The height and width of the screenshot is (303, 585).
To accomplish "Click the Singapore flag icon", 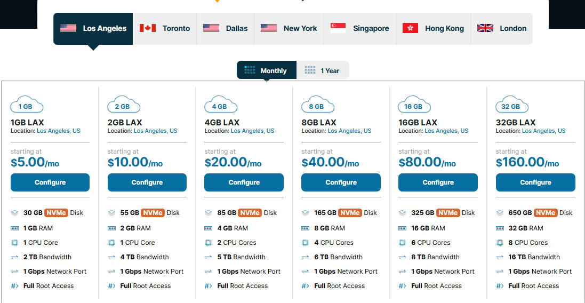I will pos(338,28).
